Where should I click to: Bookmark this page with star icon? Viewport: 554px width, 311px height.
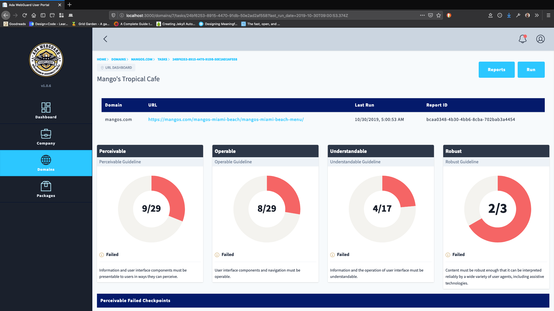point(439,15)
